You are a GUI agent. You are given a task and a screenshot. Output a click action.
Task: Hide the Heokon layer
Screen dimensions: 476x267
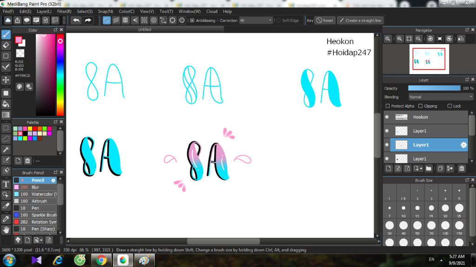pos(387,117)
